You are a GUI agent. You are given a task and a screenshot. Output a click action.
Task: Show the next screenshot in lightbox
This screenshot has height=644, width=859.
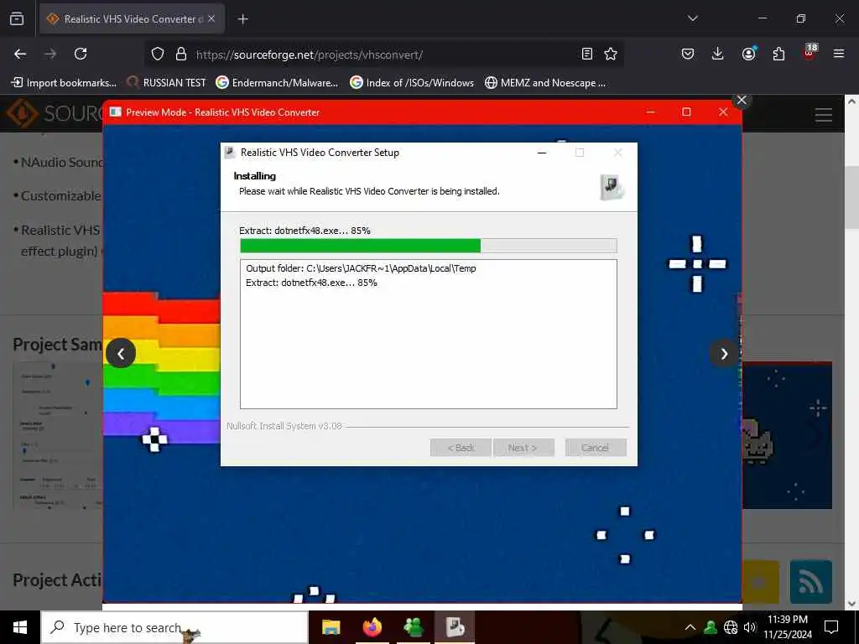click(724, 354)
